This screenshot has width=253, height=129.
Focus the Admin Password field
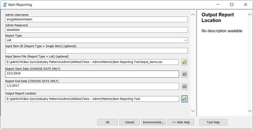tap(96, 30)
